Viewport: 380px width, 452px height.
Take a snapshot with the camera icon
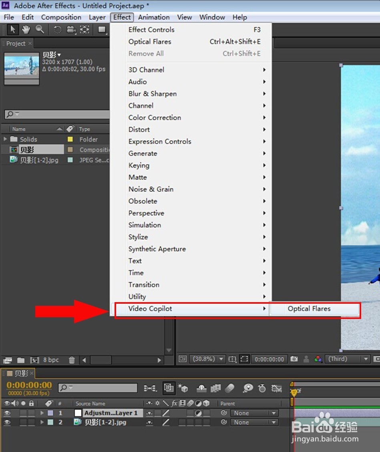(294, 359)
